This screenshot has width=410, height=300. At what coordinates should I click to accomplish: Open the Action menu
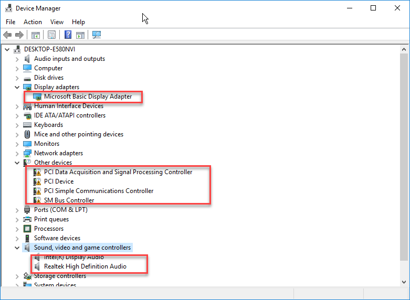pyautogui.click(x=33, y=22)
